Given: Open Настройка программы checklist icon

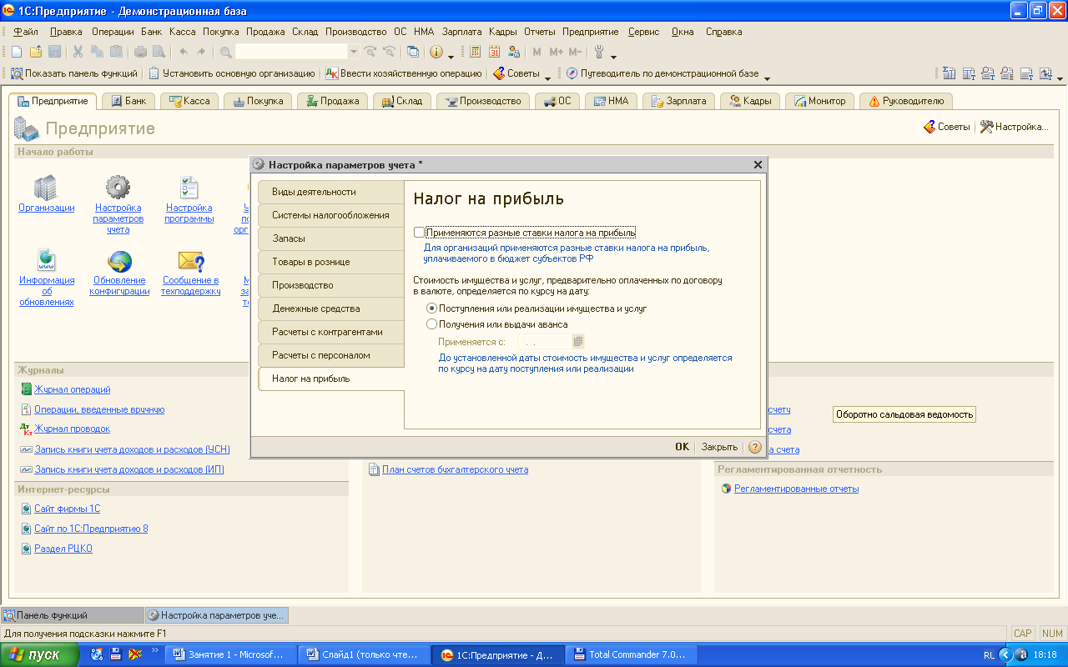Looking at the screenshot, I should click(189, 187).
